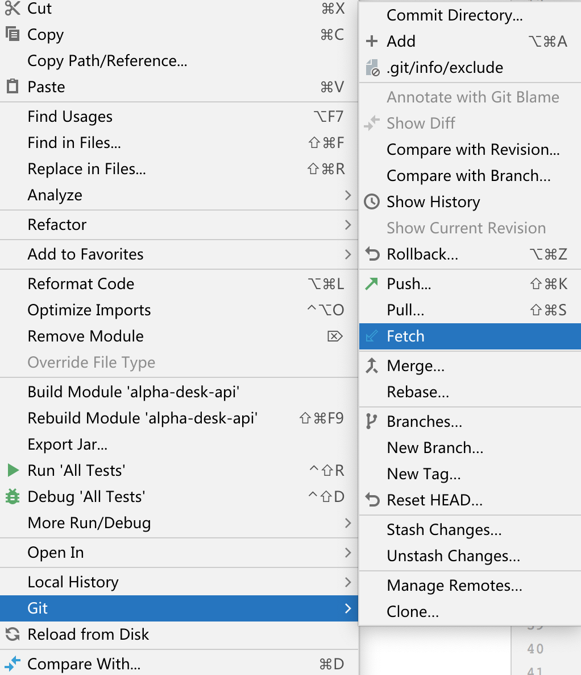This screenshot has width=581, height=675.
Task: Expand the Refactor submenu
Action: coord(57,224)
